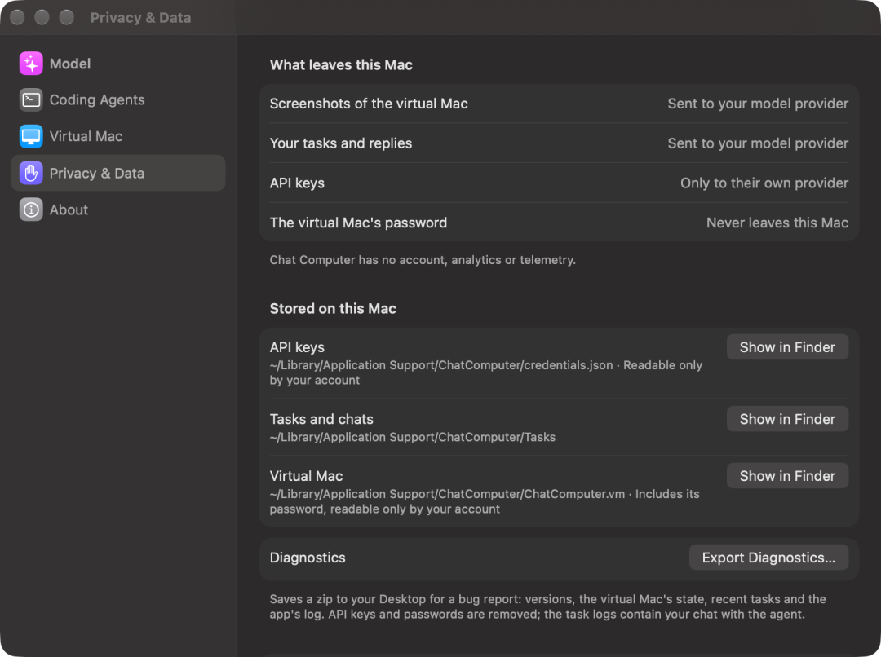Minimize the Privacy & Data window
This screenshot has width=881, height=657.
pos(42,17)
